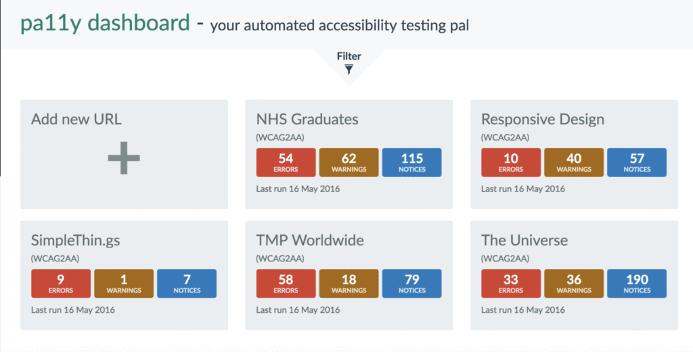Open the TMP Worldwide results
The image size is (693, 352).
pos(310,241)
